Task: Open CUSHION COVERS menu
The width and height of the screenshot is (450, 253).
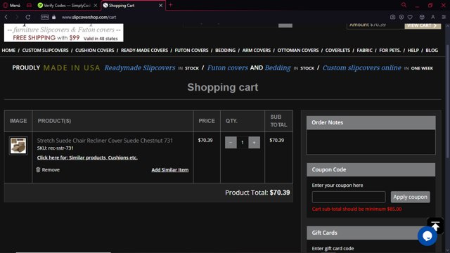Action: click(x=95, y=50)
